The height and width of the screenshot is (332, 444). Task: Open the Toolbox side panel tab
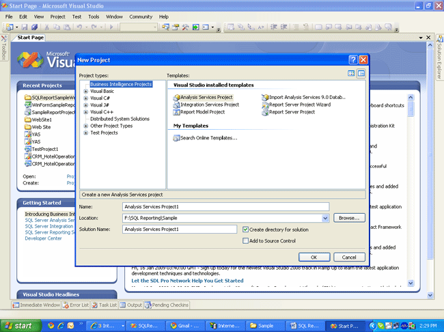[4, 48]
